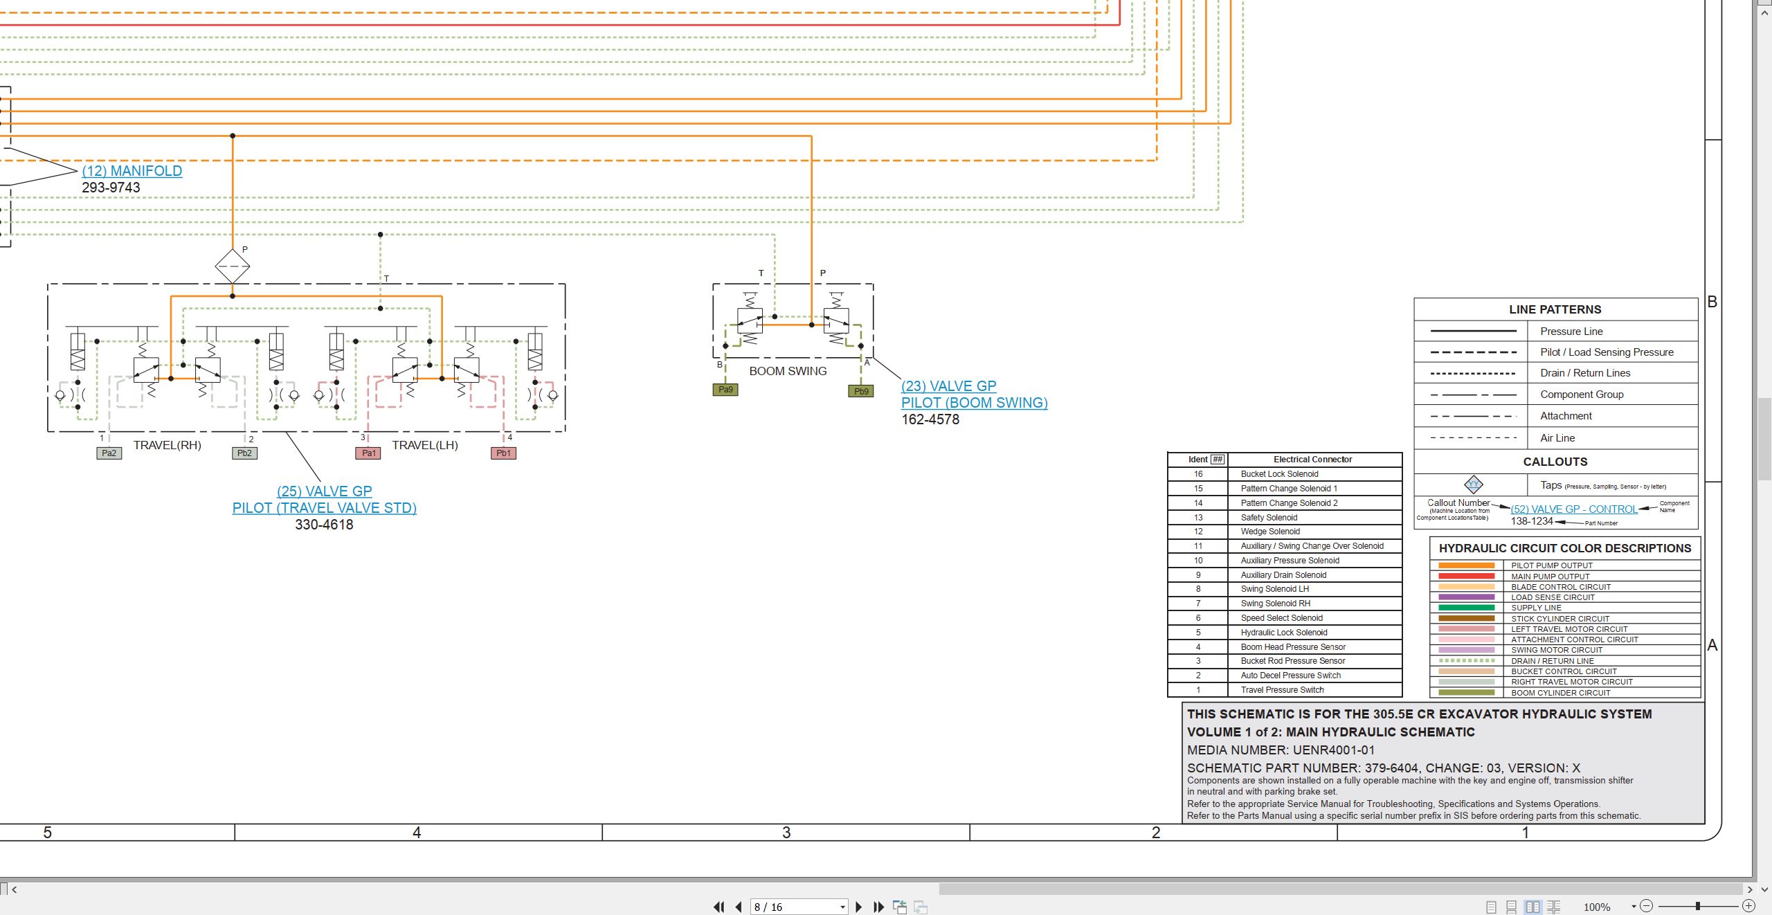1772x915 pixels.
Task: Click the Hydraulic Lock Solenoid row
Action: click(1285, 633)
